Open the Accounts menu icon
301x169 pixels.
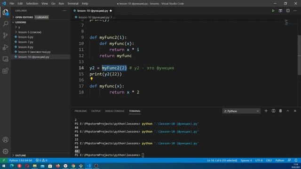pos(5,140)
